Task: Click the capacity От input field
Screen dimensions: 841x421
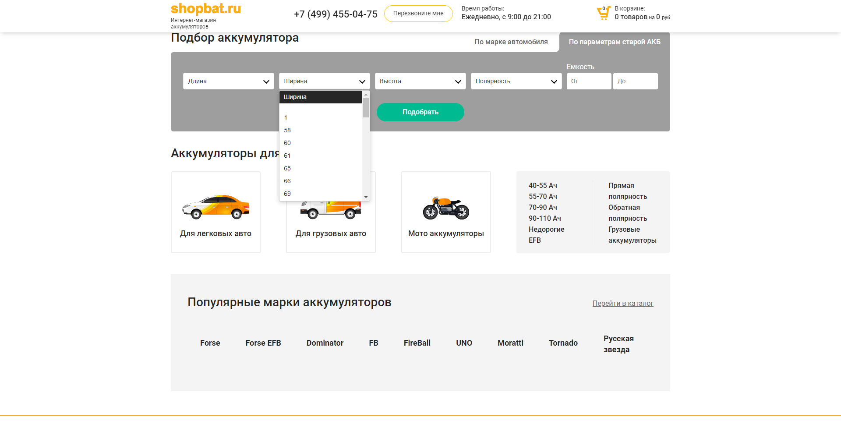Action: pos(588,81)
